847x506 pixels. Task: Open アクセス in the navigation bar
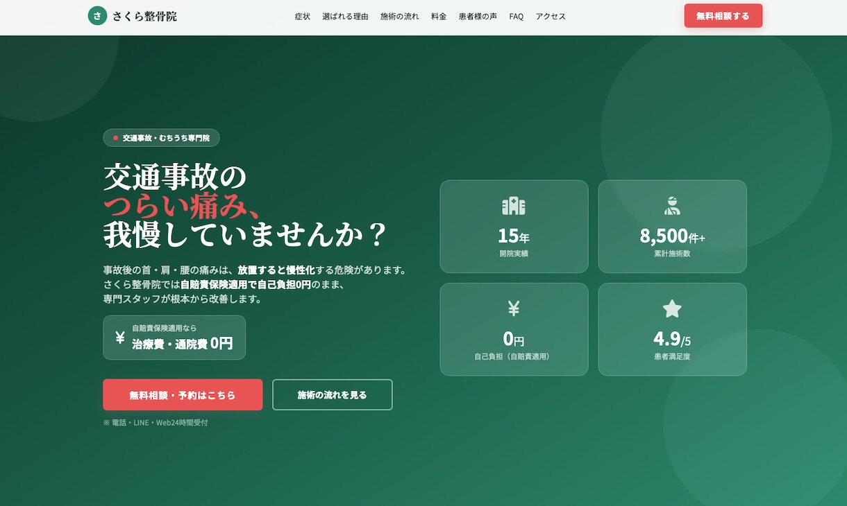(x=551, y=16)
